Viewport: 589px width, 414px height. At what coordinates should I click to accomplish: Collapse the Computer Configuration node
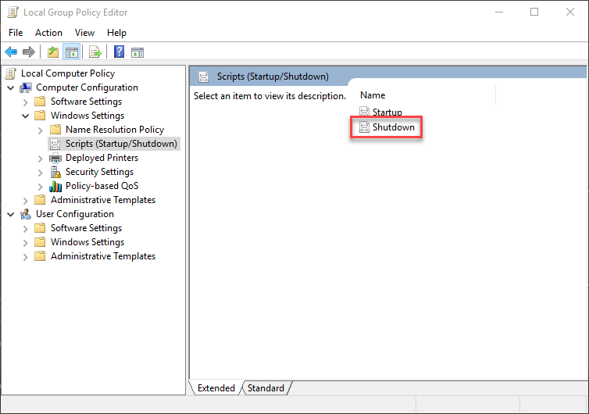(11, 88)
